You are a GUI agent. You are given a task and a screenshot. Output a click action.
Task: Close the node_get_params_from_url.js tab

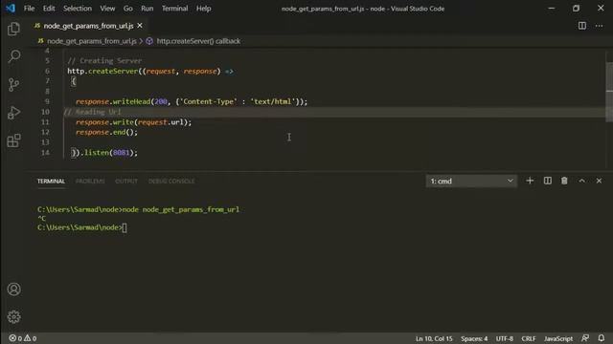pos(140,26)
